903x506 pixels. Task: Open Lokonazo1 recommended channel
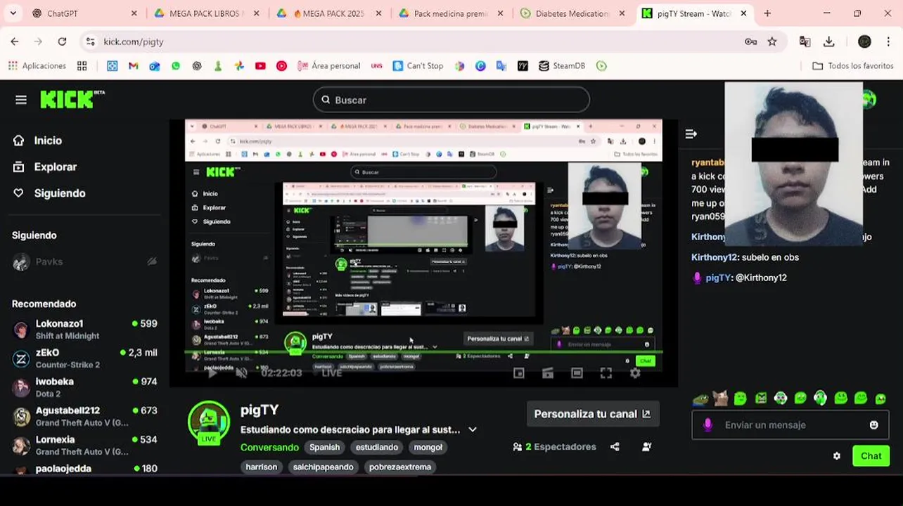point(84,329)
